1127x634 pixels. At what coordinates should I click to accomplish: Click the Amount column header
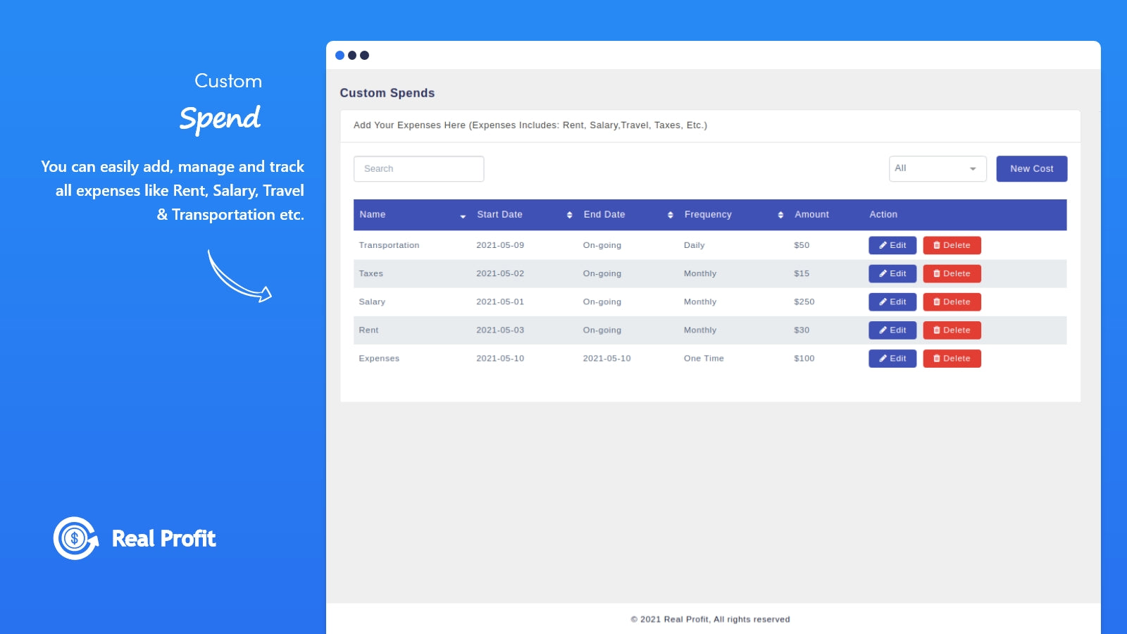point(811,215)
